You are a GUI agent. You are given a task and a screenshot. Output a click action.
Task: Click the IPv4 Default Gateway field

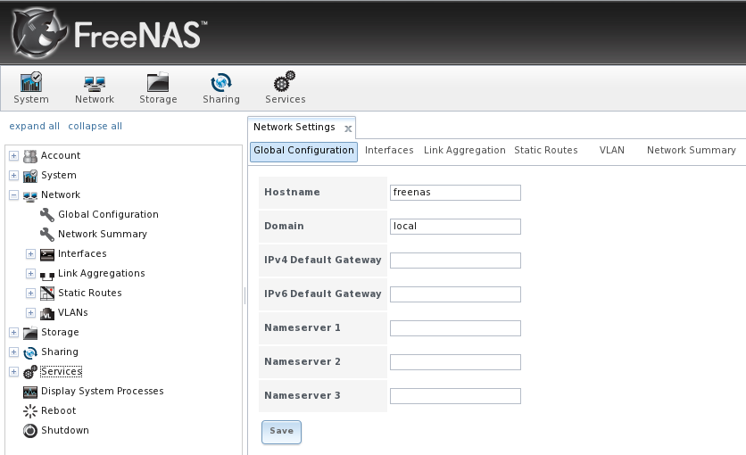455,261
